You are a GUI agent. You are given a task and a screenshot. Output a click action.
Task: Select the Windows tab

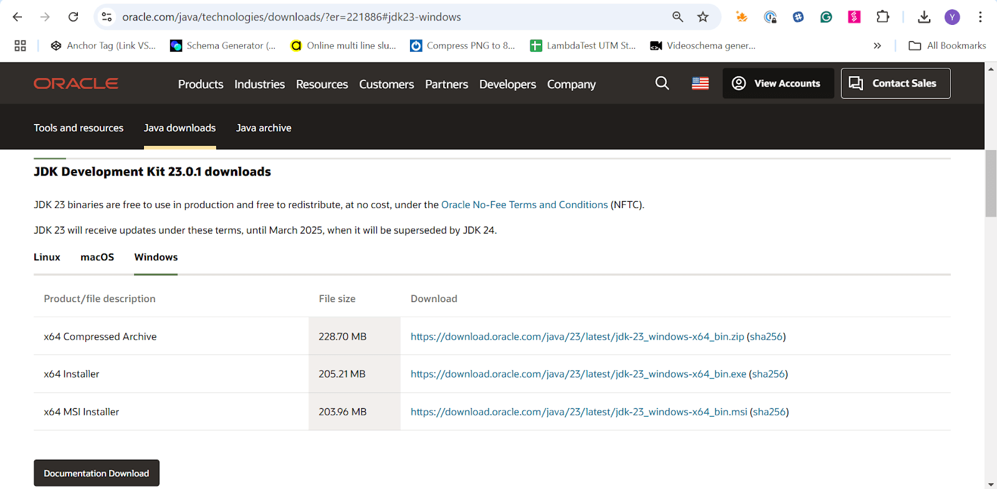(x=156, y=257)
